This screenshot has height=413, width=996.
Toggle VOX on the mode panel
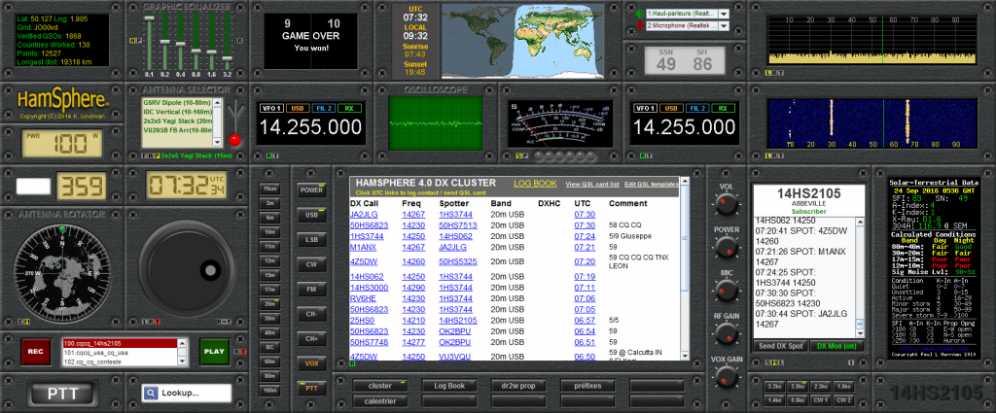(x=312, y=363)
